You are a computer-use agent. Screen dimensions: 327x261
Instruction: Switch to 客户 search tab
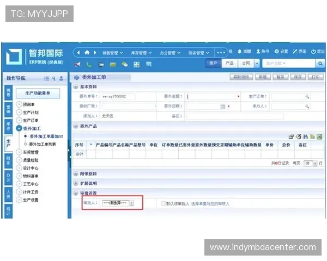coord(213,64)
